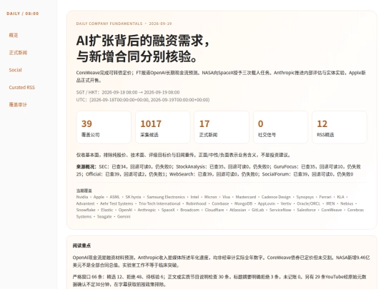Select the 17 正式新闻 stat card

pyautogui.click(x=222, y=127)
